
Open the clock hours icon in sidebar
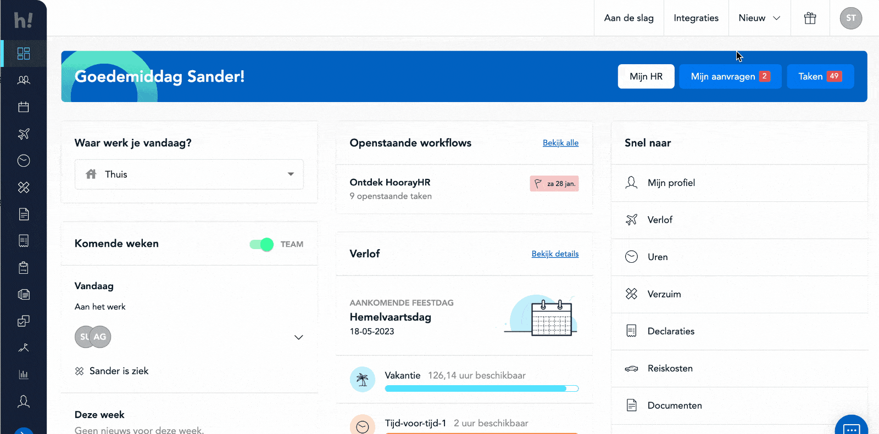(x=24, y=161)
